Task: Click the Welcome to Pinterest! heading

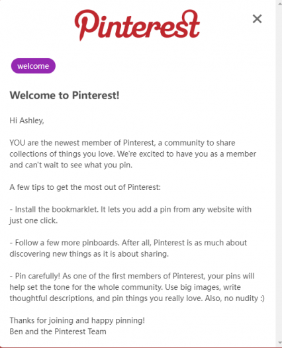Action: click(x=64, y=95)
